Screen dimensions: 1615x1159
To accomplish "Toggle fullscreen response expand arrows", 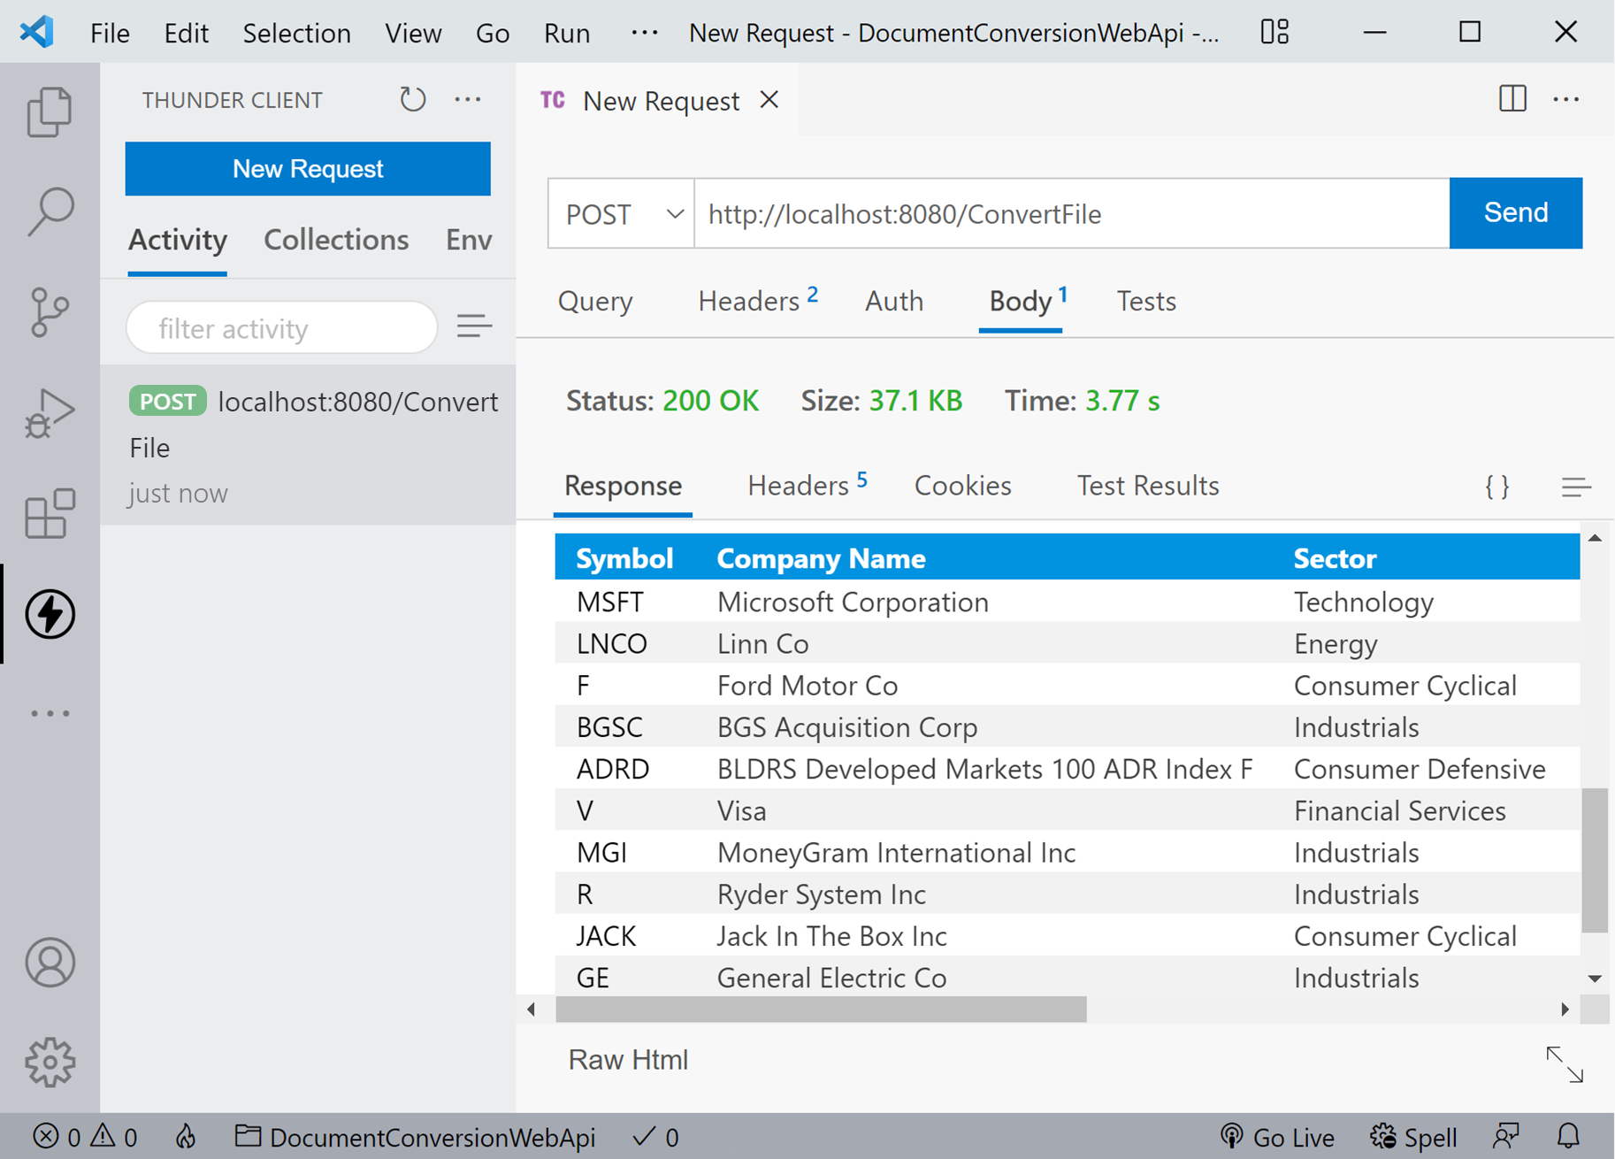I will (1564, 1063).
